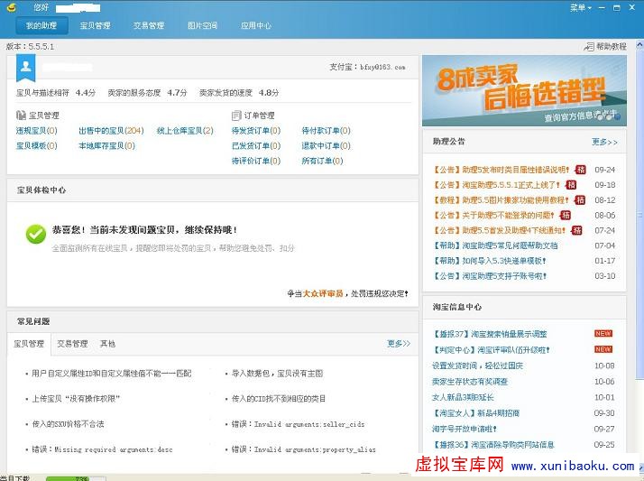Switch to the 宝贝管理 top tab
Viewport: 644px width, 481px height.
tap(95, 26)
